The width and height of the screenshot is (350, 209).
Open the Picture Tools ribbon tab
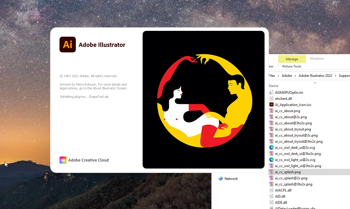coord(292,66)
